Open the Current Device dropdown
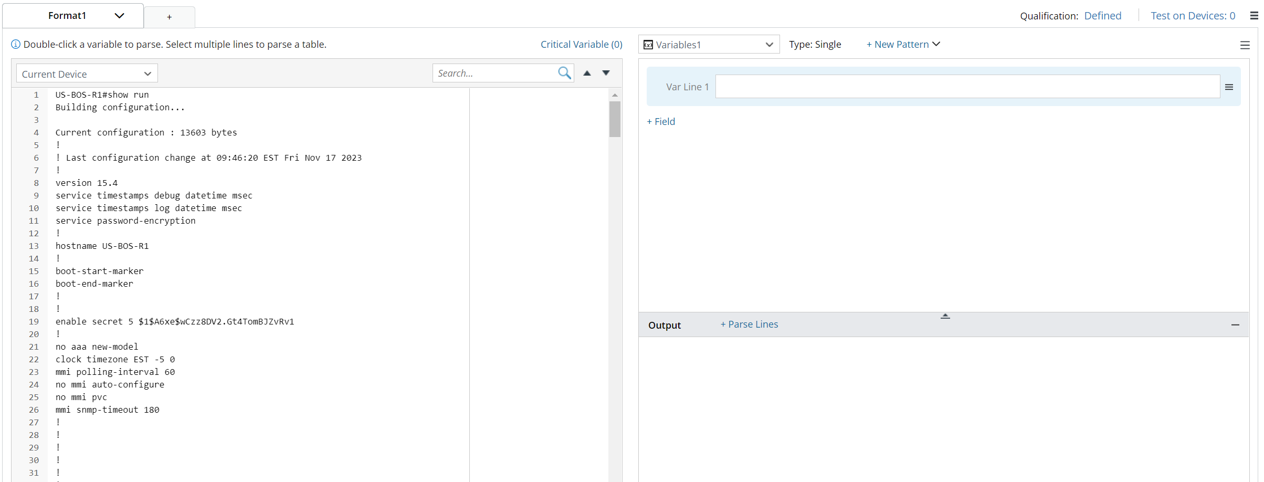Viewport: 1264px width, 482px height. pyautogui.click(x=87, y=74)
